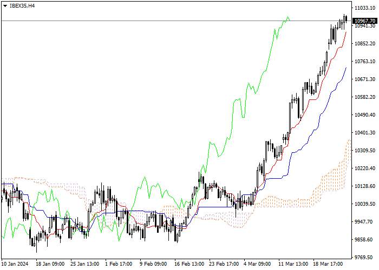The width and height of the screenshot is (379, 270).
Task: Click price level 10128.60 on the scale
Action: pos(365,186)
